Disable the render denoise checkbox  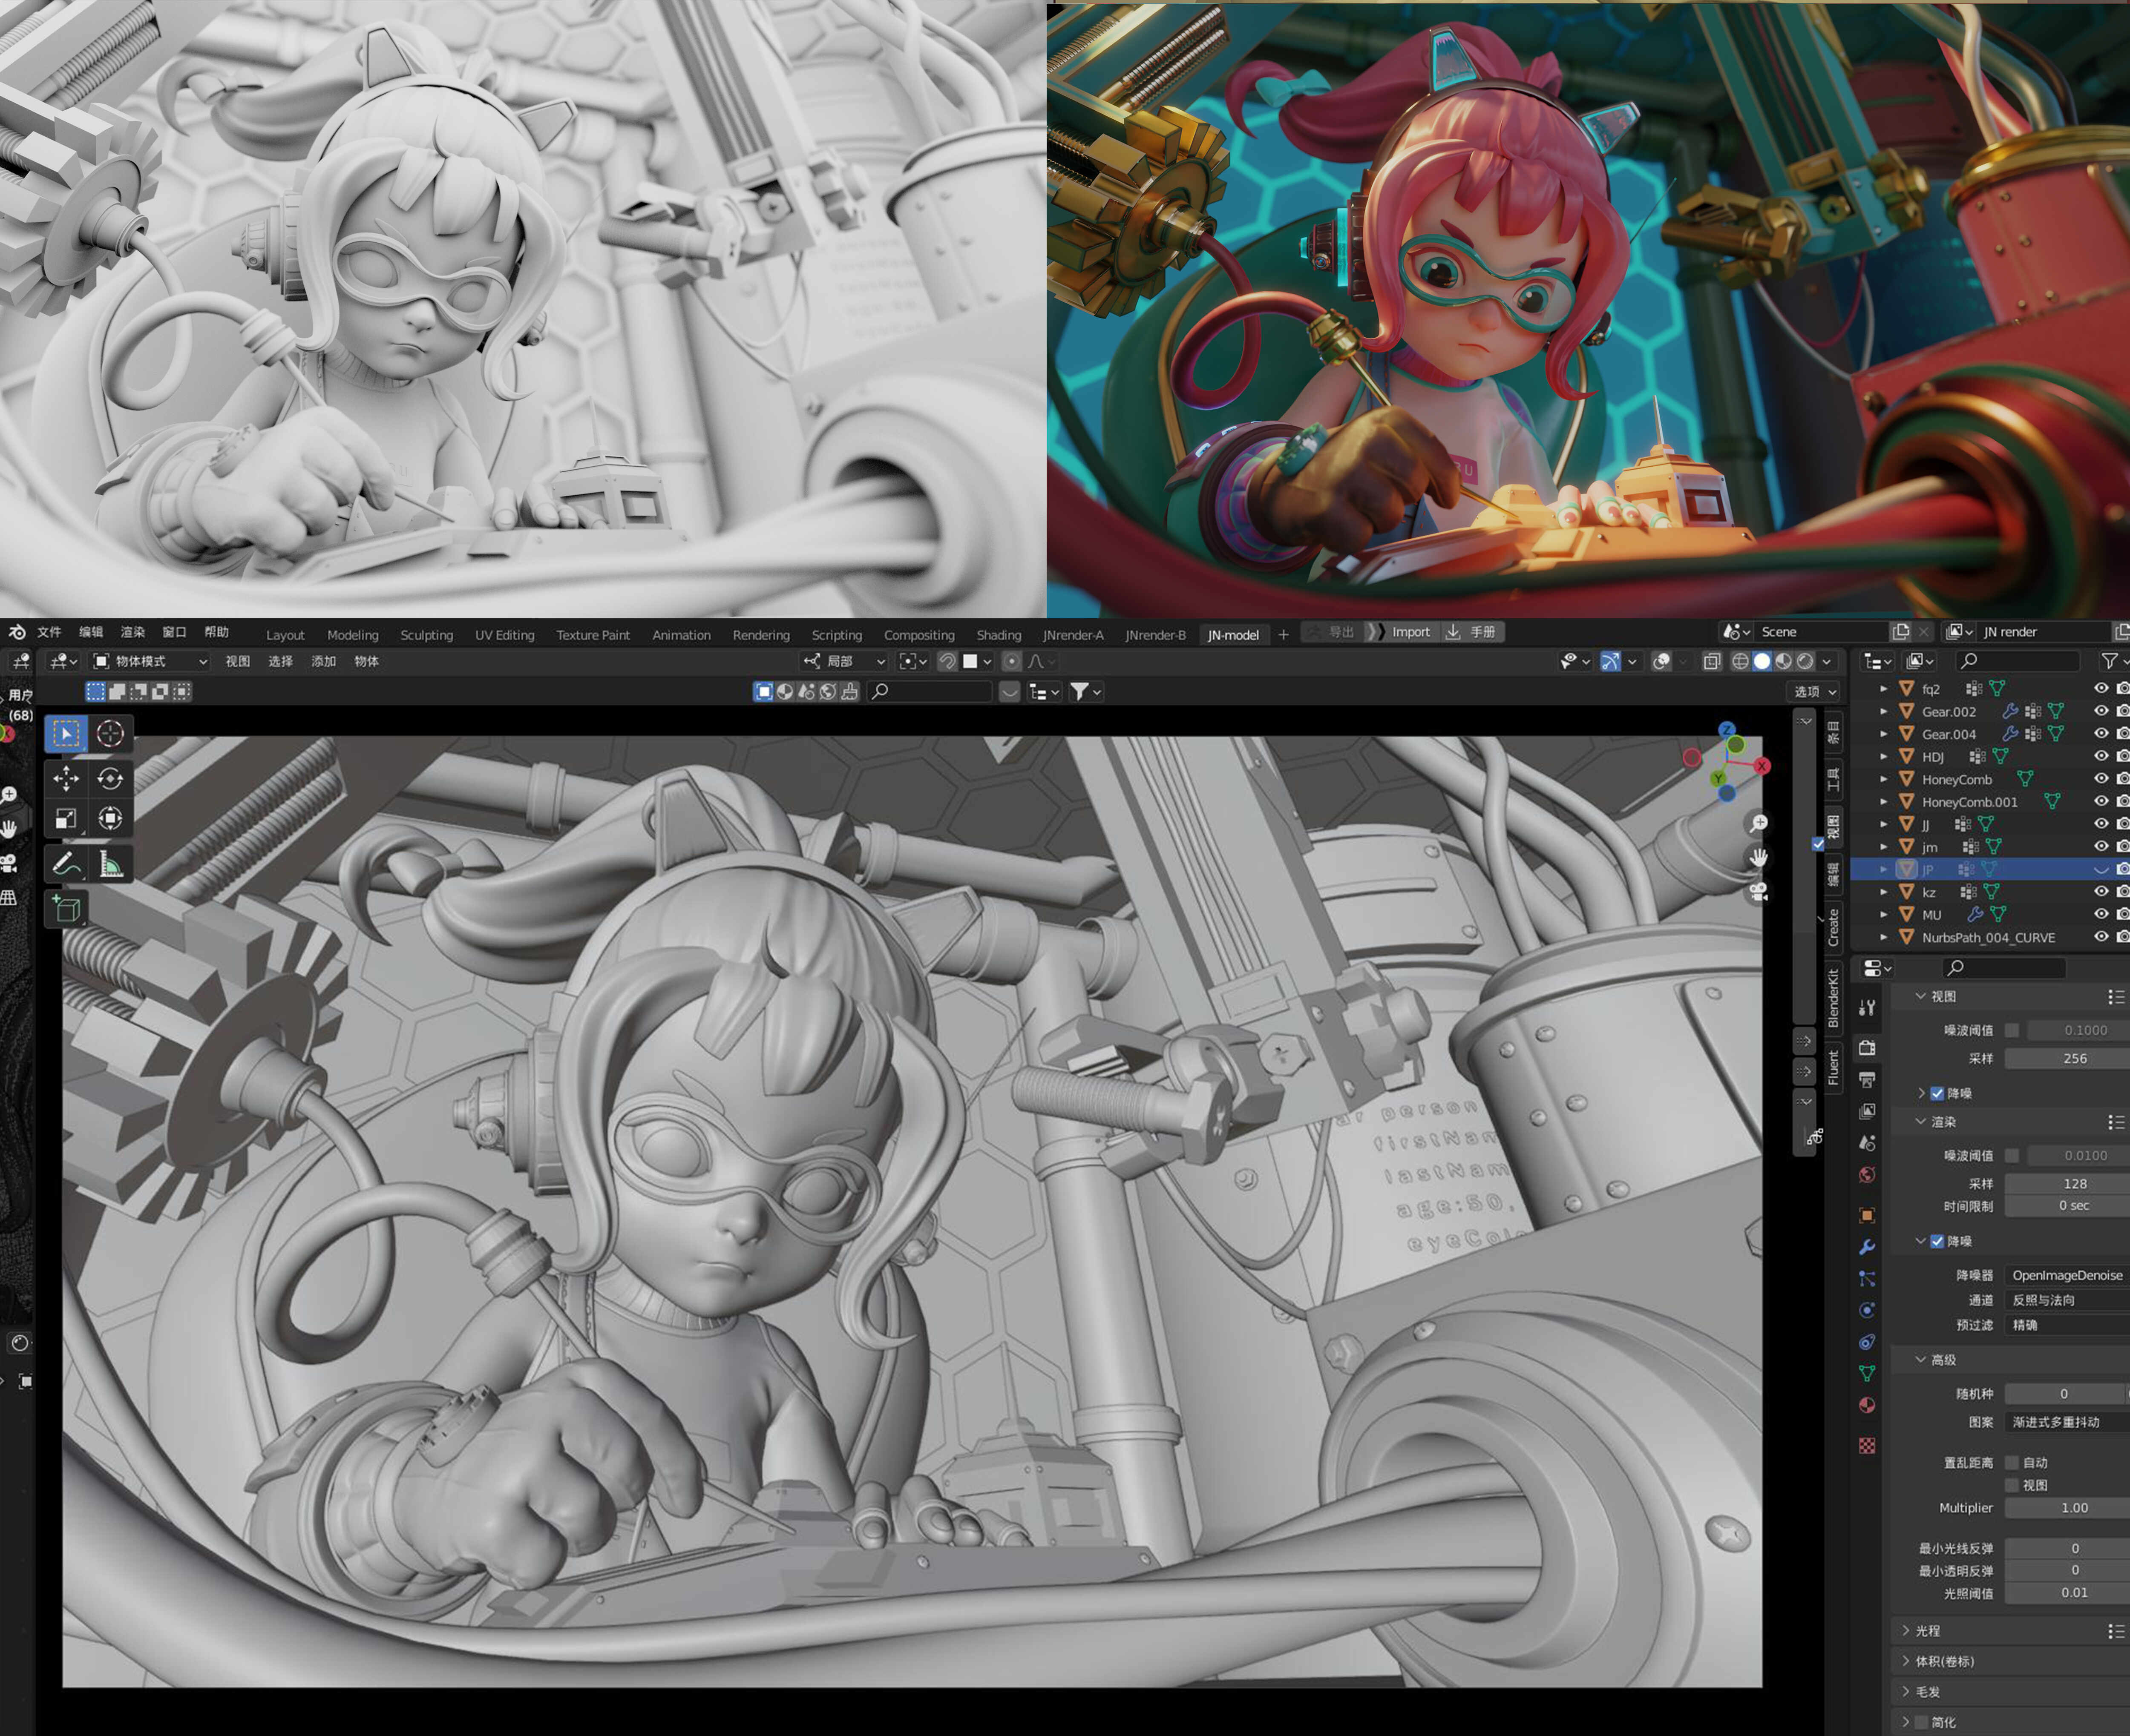coord(1937,1241)
